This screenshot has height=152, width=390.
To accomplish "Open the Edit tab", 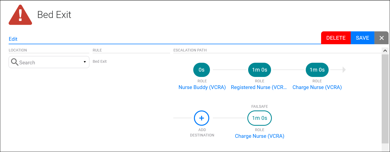I will (x=13, y=39).
